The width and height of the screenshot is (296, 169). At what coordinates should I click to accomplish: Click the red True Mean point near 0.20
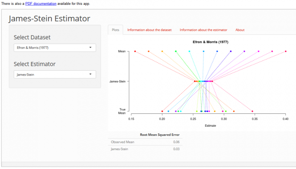click(162, 111)
